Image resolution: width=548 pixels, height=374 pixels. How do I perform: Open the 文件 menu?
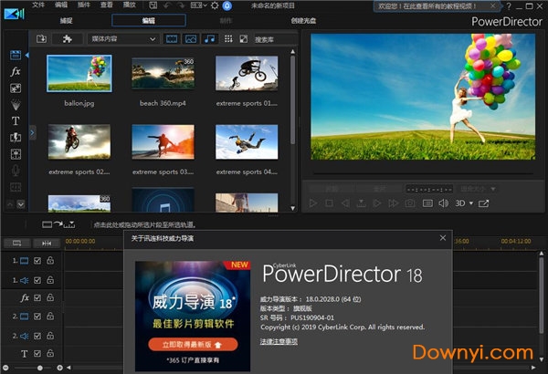tap(38, 5)
